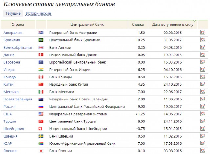Open the Канада country link
210x154 pixels.
10,77
